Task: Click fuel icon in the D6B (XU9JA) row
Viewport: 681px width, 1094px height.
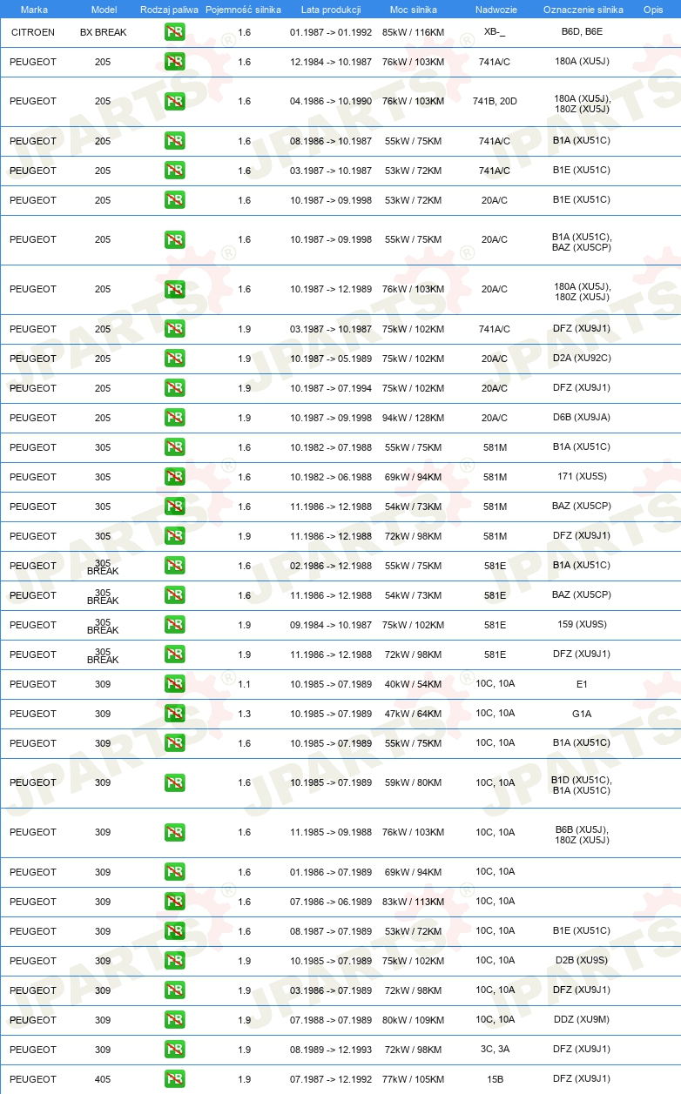Action: point(174,418)
